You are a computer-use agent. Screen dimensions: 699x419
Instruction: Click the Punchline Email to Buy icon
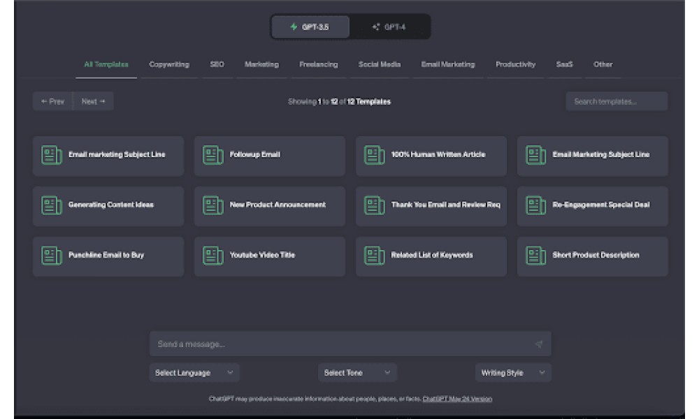51,256
